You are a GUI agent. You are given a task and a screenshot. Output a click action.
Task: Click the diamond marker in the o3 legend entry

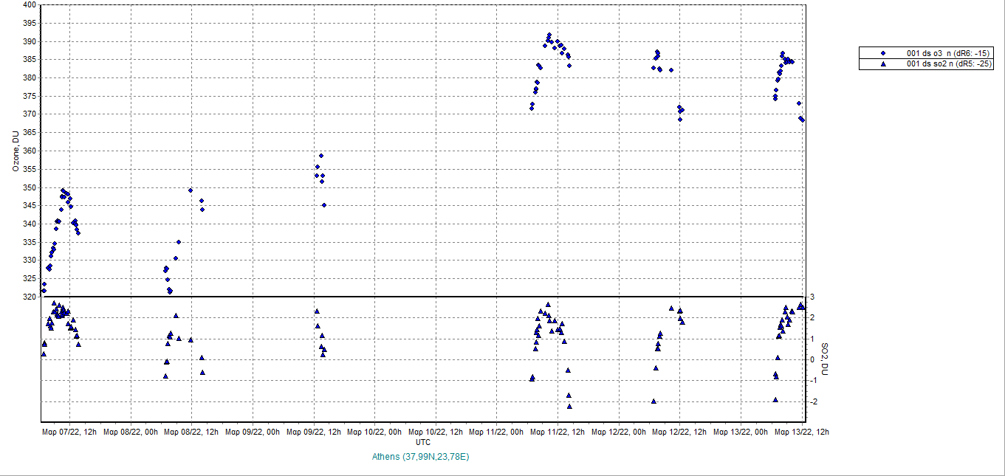pyautogui.click(x=882, y=53)
